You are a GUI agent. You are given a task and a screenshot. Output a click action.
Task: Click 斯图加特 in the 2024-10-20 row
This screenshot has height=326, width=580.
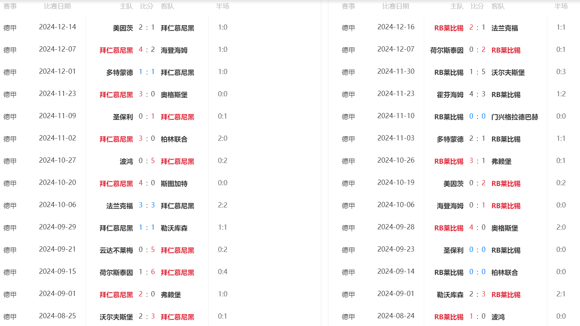click(x=174, y=184)
